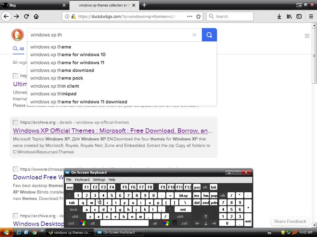Toggle the nlk key on keyboard
317x237 pixels.
coord(223,195)
